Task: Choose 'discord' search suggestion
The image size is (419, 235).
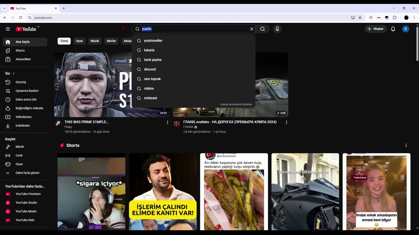Action: coord(150,69)
